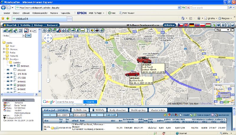Expand the Praha folder

point(4,52)
